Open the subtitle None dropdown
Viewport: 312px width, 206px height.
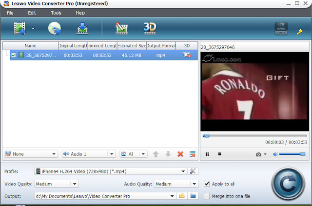point(31,154)
